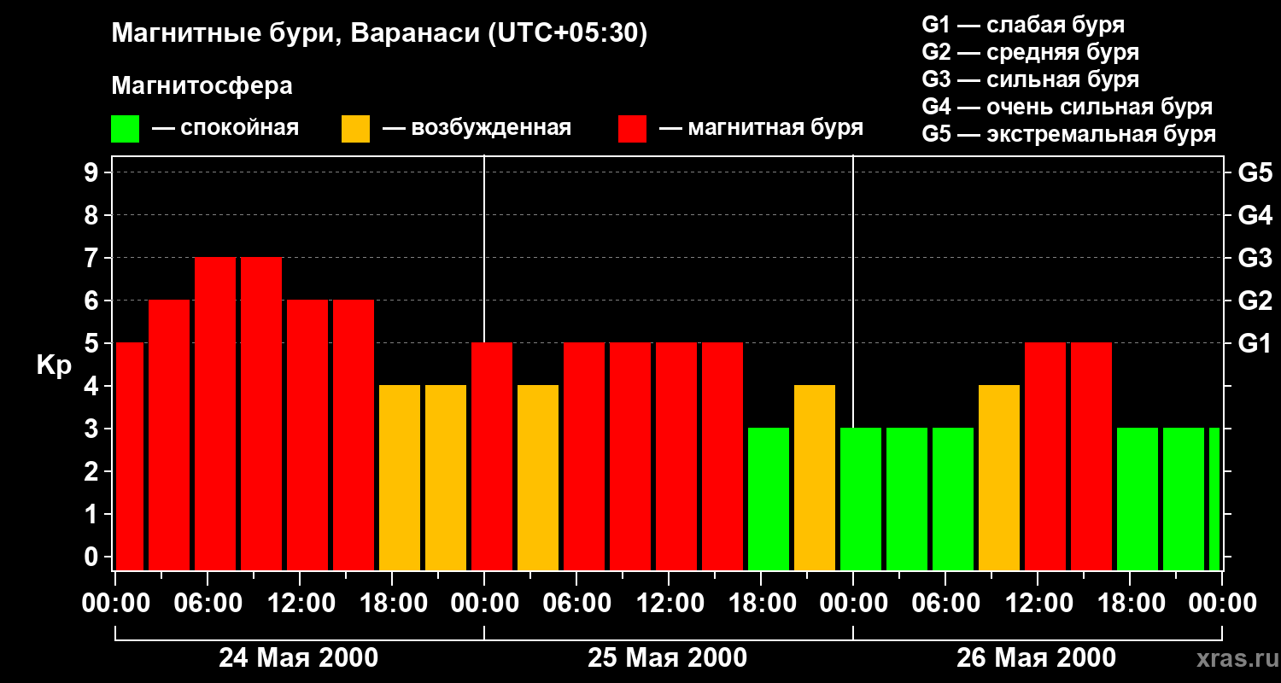Click the red 'магнитная буря' legend swatch
The width and height of the screenshot is (1281, 683).
(x=632, y=129)
